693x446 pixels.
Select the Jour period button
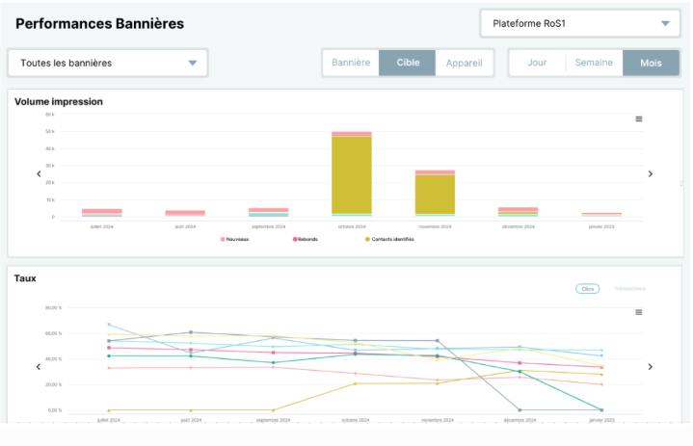pyautogui.click(x=537, y=63)
